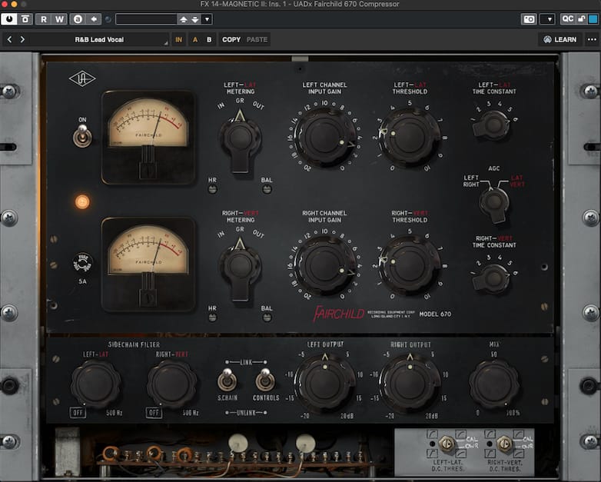
Task: Flip the S.CHAIN link toggle switch
Action: tap(227, 380)
